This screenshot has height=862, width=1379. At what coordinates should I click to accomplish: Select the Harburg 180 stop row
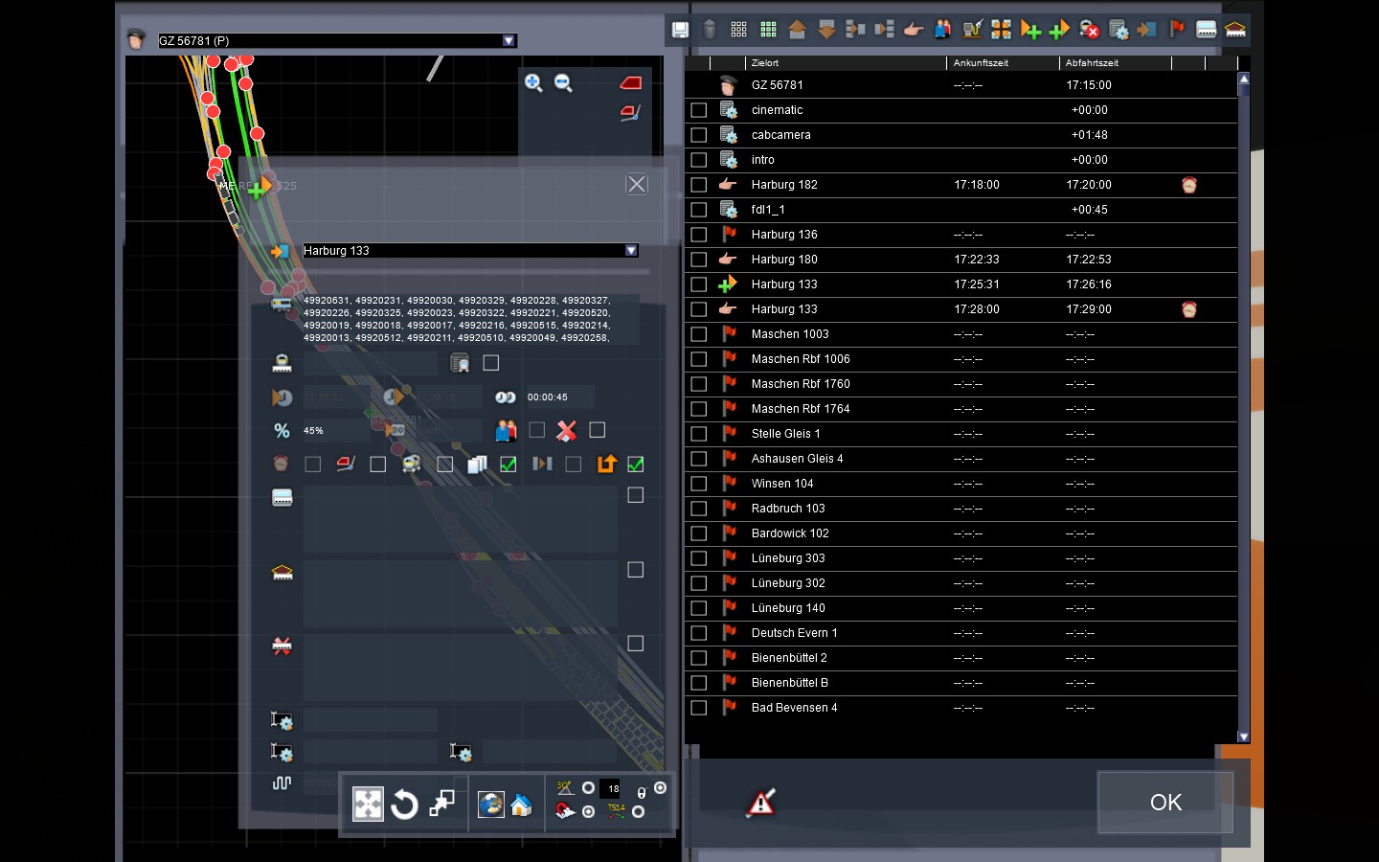click(961, 260)
